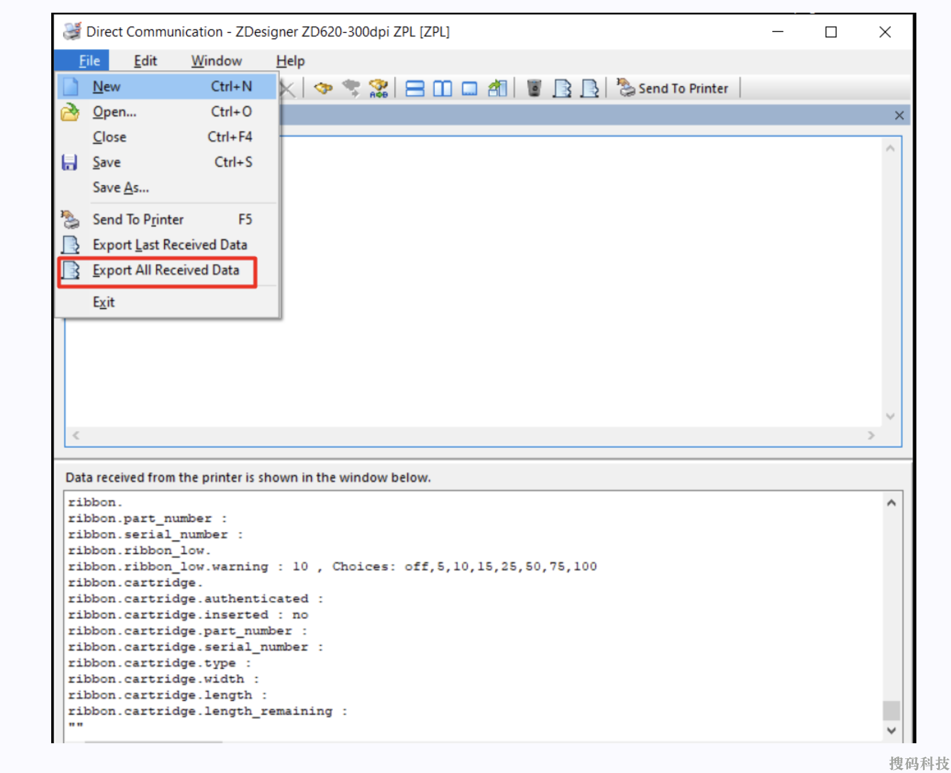Click the second export document toolbar icon

pos(589,88)
